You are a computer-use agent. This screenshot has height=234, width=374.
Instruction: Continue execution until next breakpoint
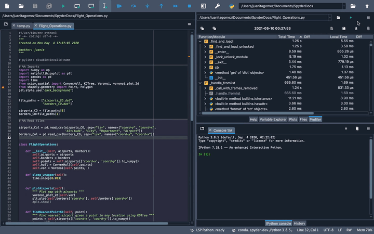[x=176, y=6]
